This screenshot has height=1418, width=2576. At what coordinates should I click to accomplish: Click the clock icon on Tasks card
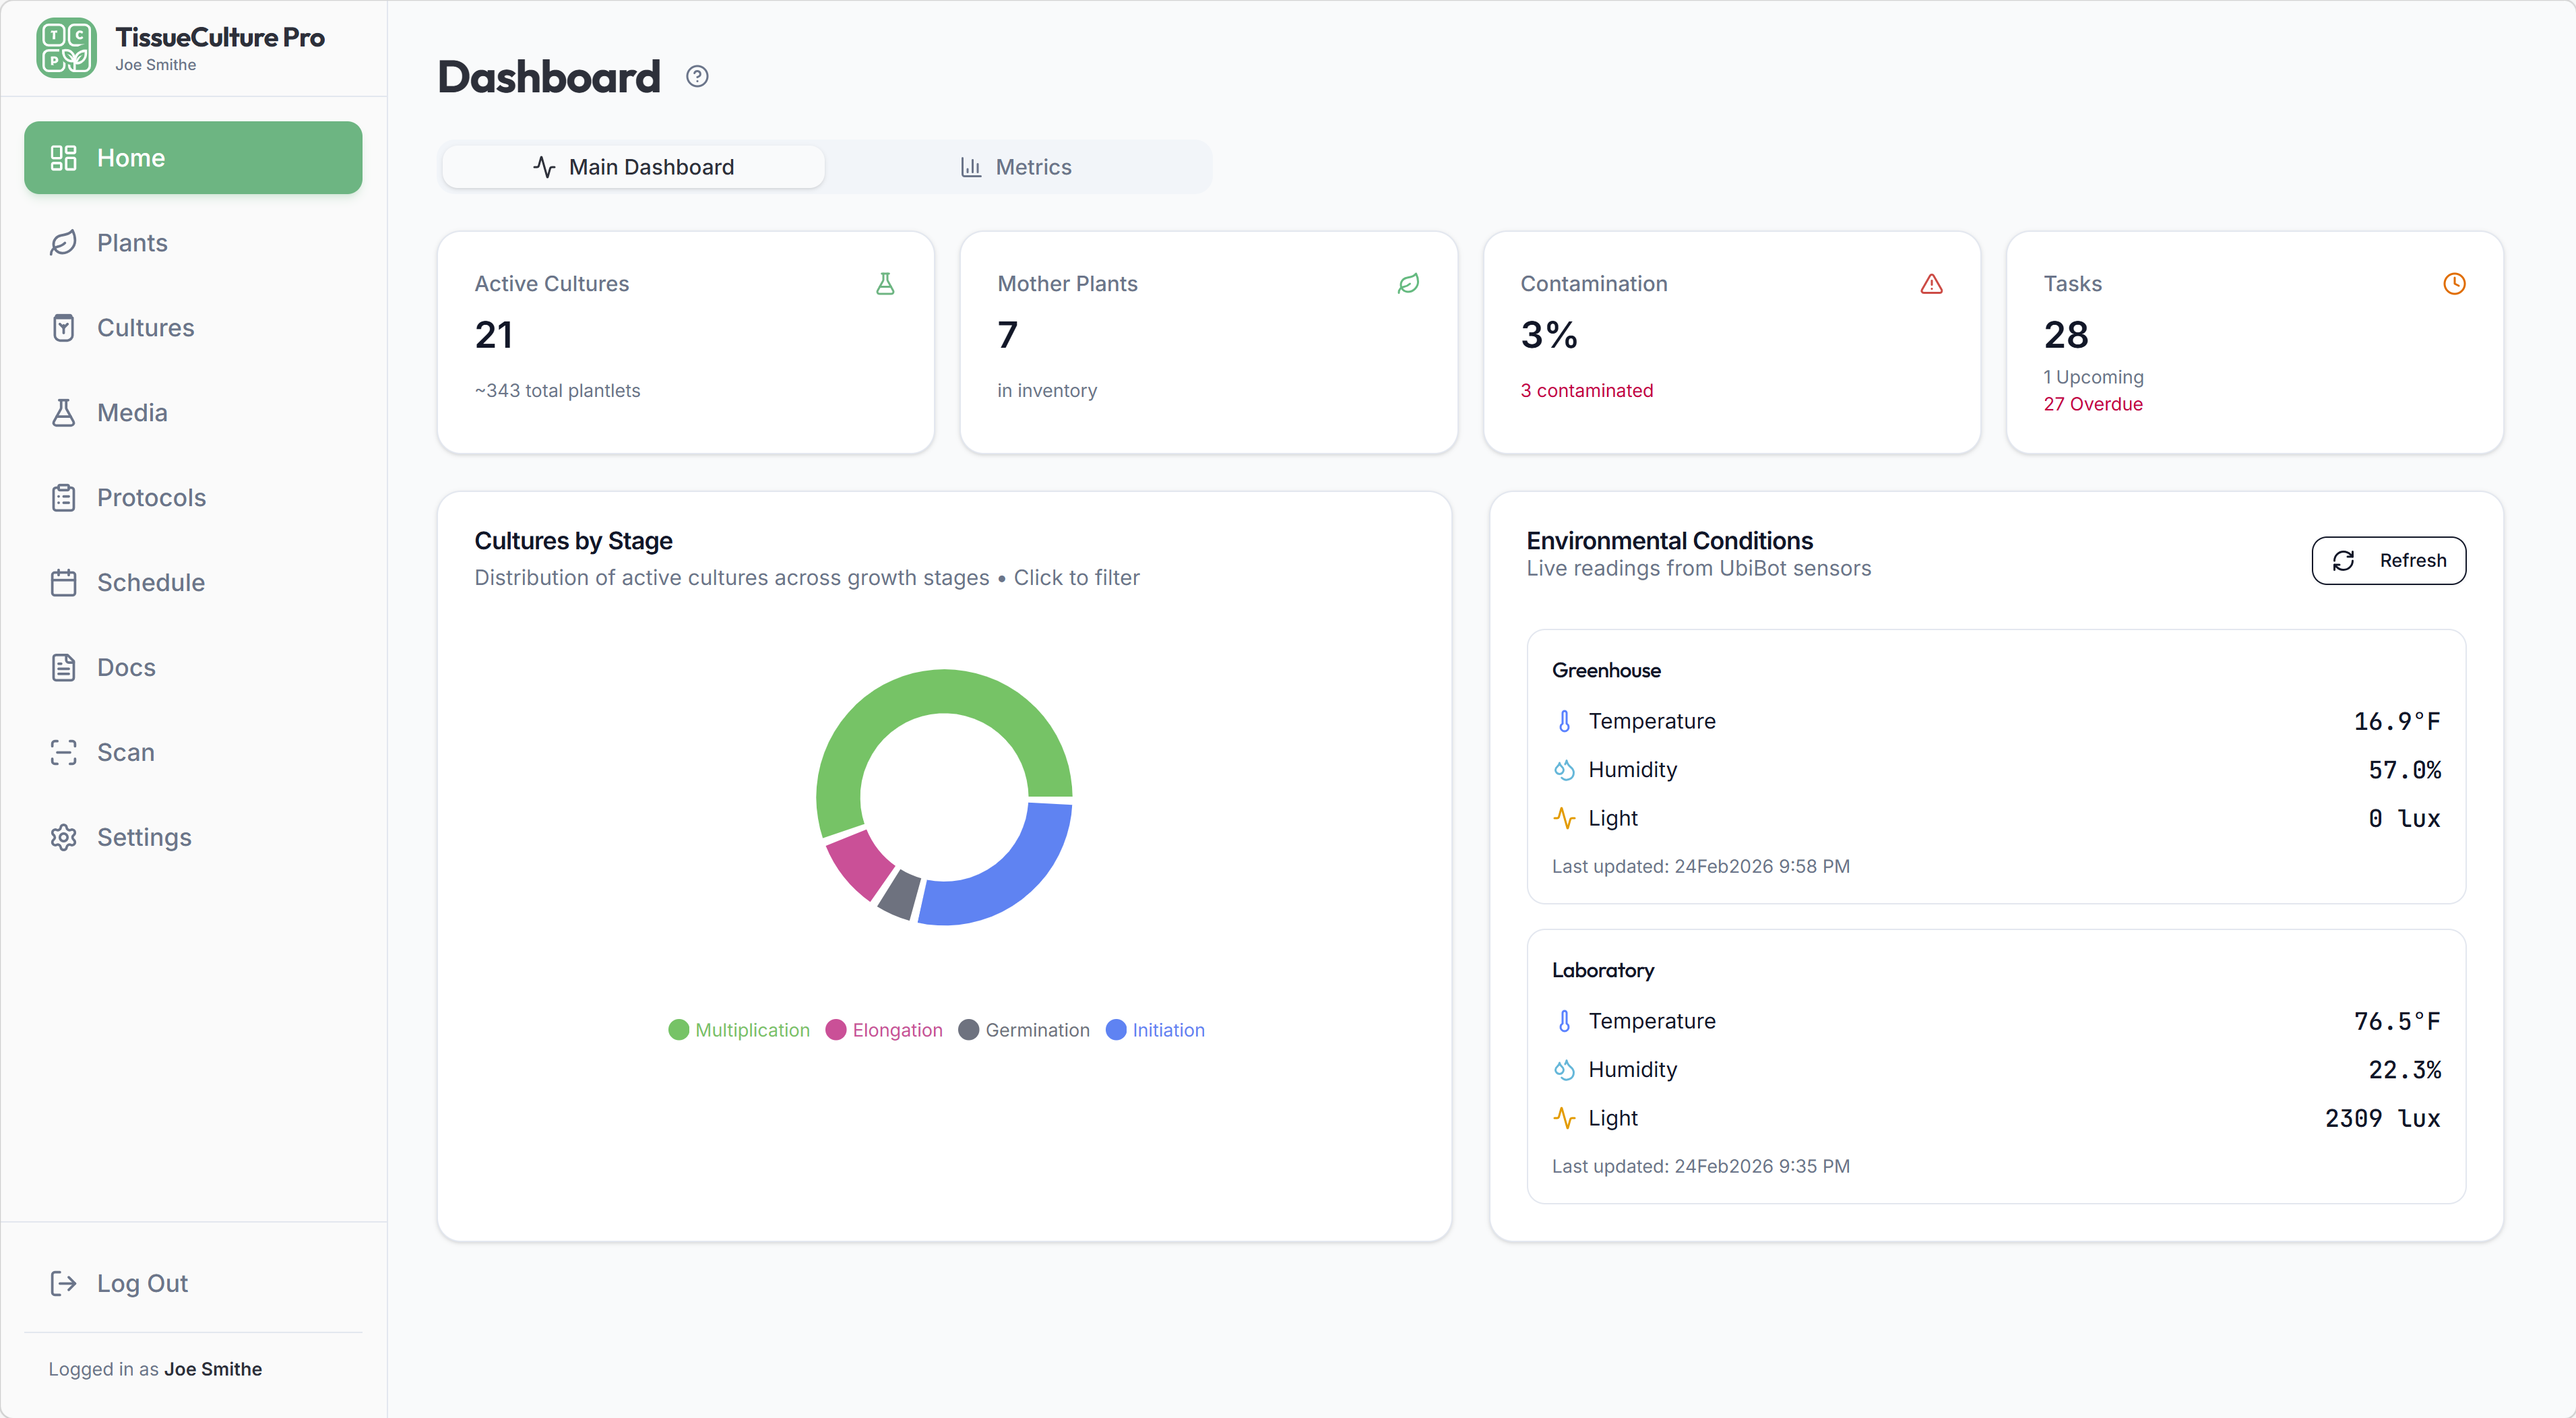coord(2455,284)
